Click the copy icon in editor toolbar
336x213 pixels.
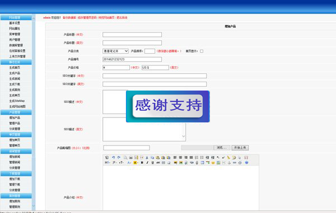[152, 158]
